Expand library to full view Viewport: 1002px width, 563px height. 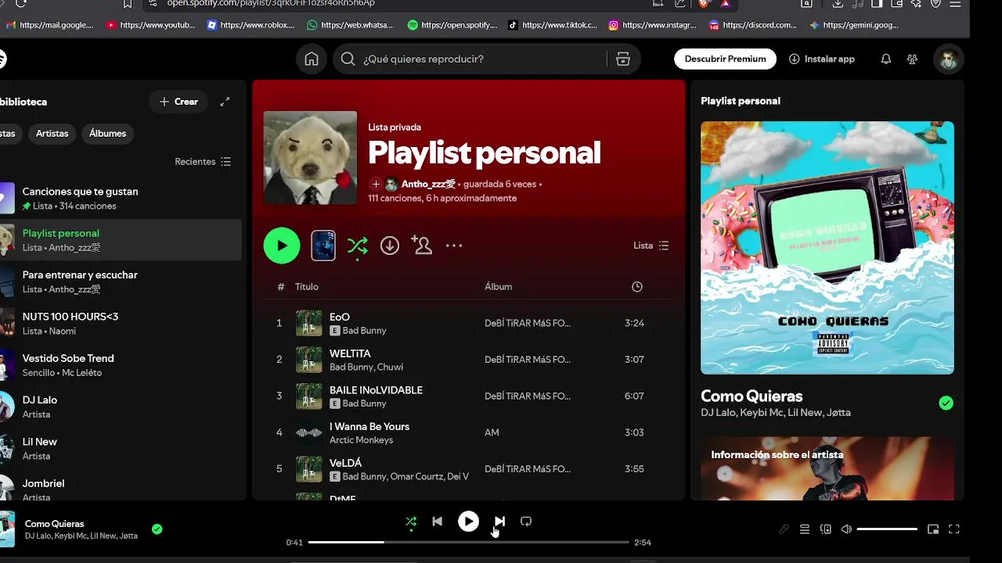(x=225, y=102)
